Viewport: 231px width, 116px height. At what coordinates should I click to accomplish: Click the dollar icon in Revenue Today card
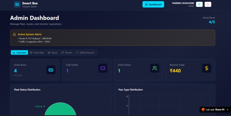207,68
